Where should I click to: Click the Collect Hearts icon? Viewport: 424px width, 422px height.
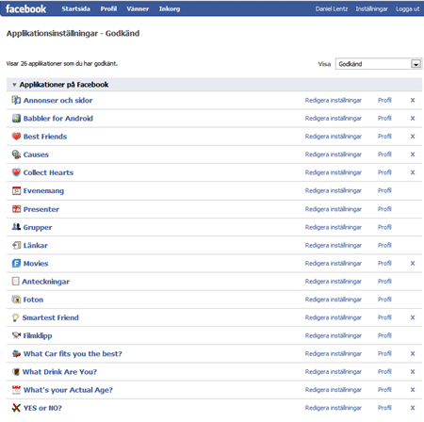click(x=16, y=172)
